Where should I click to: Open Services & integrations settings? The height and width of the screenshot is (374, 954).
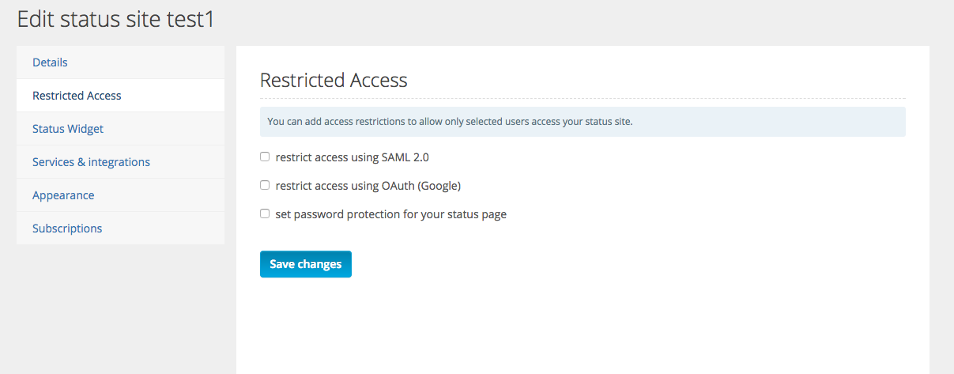(x=120, y=162)
